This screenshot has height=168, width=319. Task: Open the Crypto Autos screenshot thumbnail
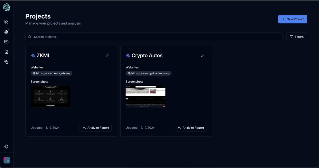click(x=146, y=96)
